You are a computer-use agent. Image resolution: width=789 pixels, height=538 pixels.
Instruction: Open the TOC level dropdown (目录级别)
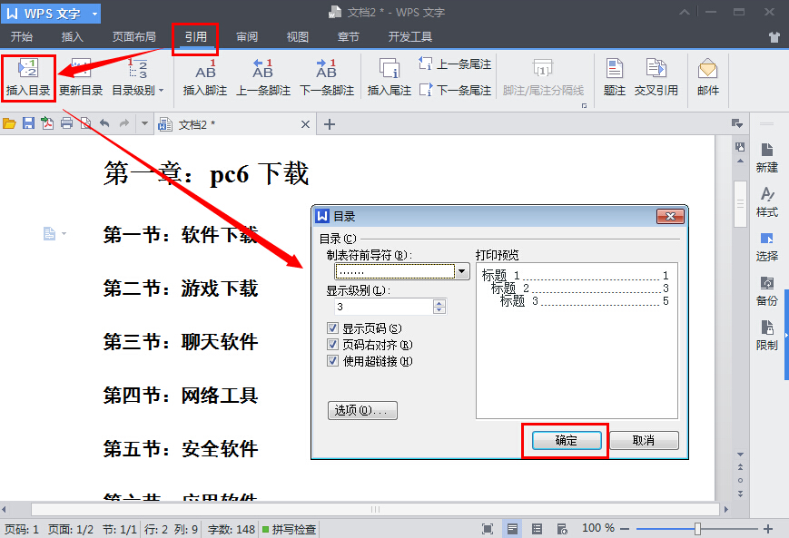[137, 76]
